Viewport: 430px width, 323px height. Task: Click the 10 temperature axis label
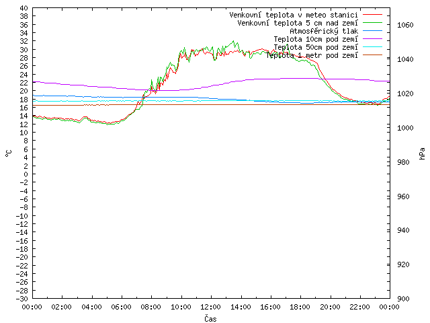pos(24,133)
